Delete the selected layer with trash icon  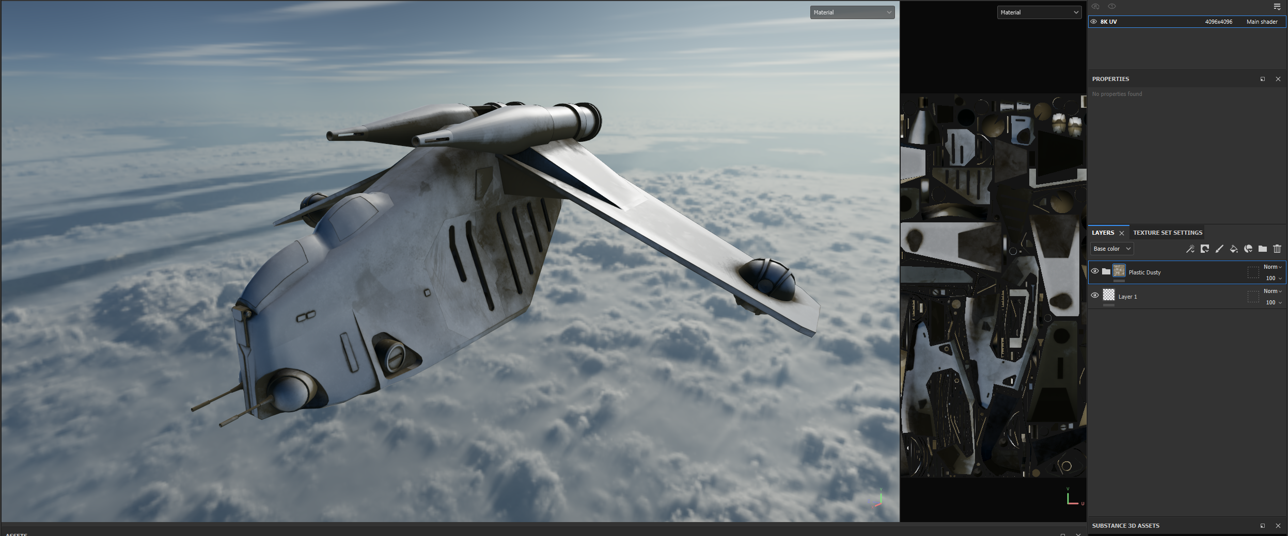pyautogui.click(x=1277, y=249)
